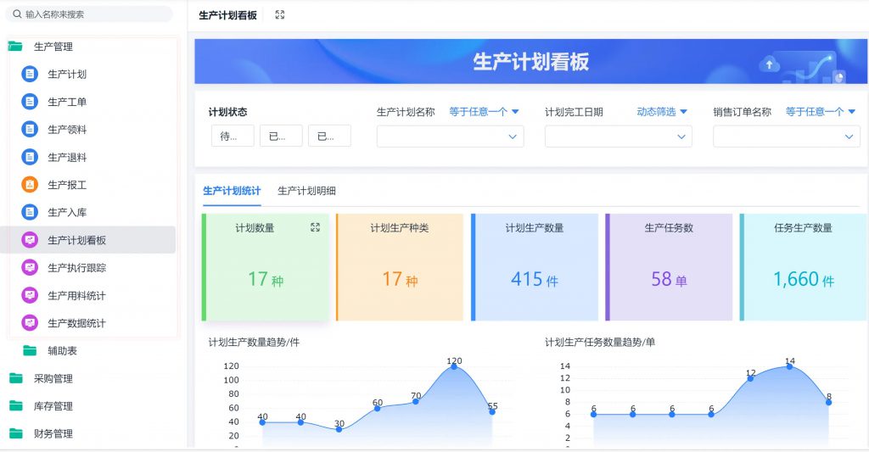
Task: Click the purple 生产执行跟踪 icon
Action: point(30,267)
